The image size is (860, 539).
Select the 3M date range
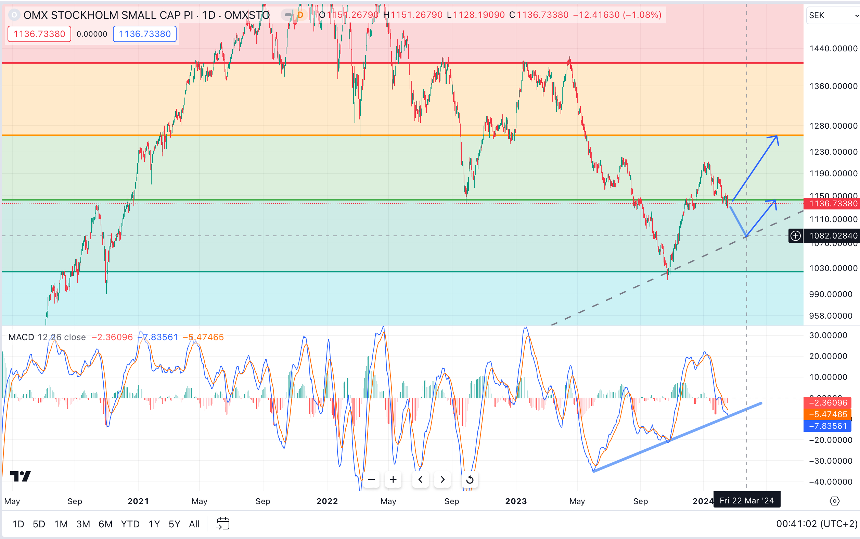83,524
